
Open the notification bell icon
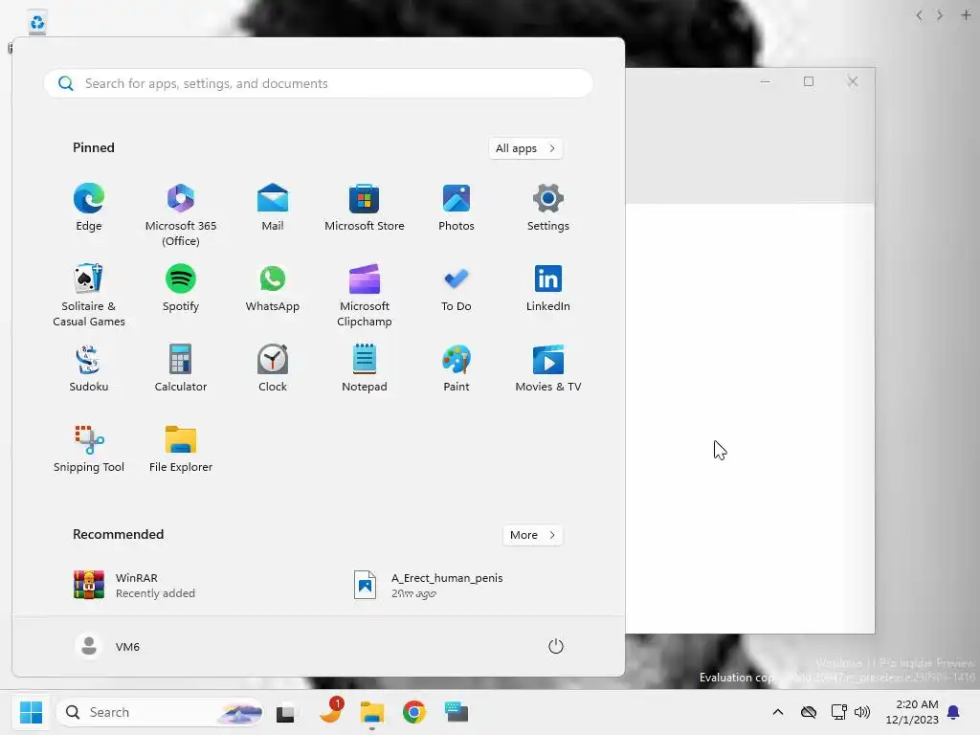pyautogui.click(x=954, y=712)
